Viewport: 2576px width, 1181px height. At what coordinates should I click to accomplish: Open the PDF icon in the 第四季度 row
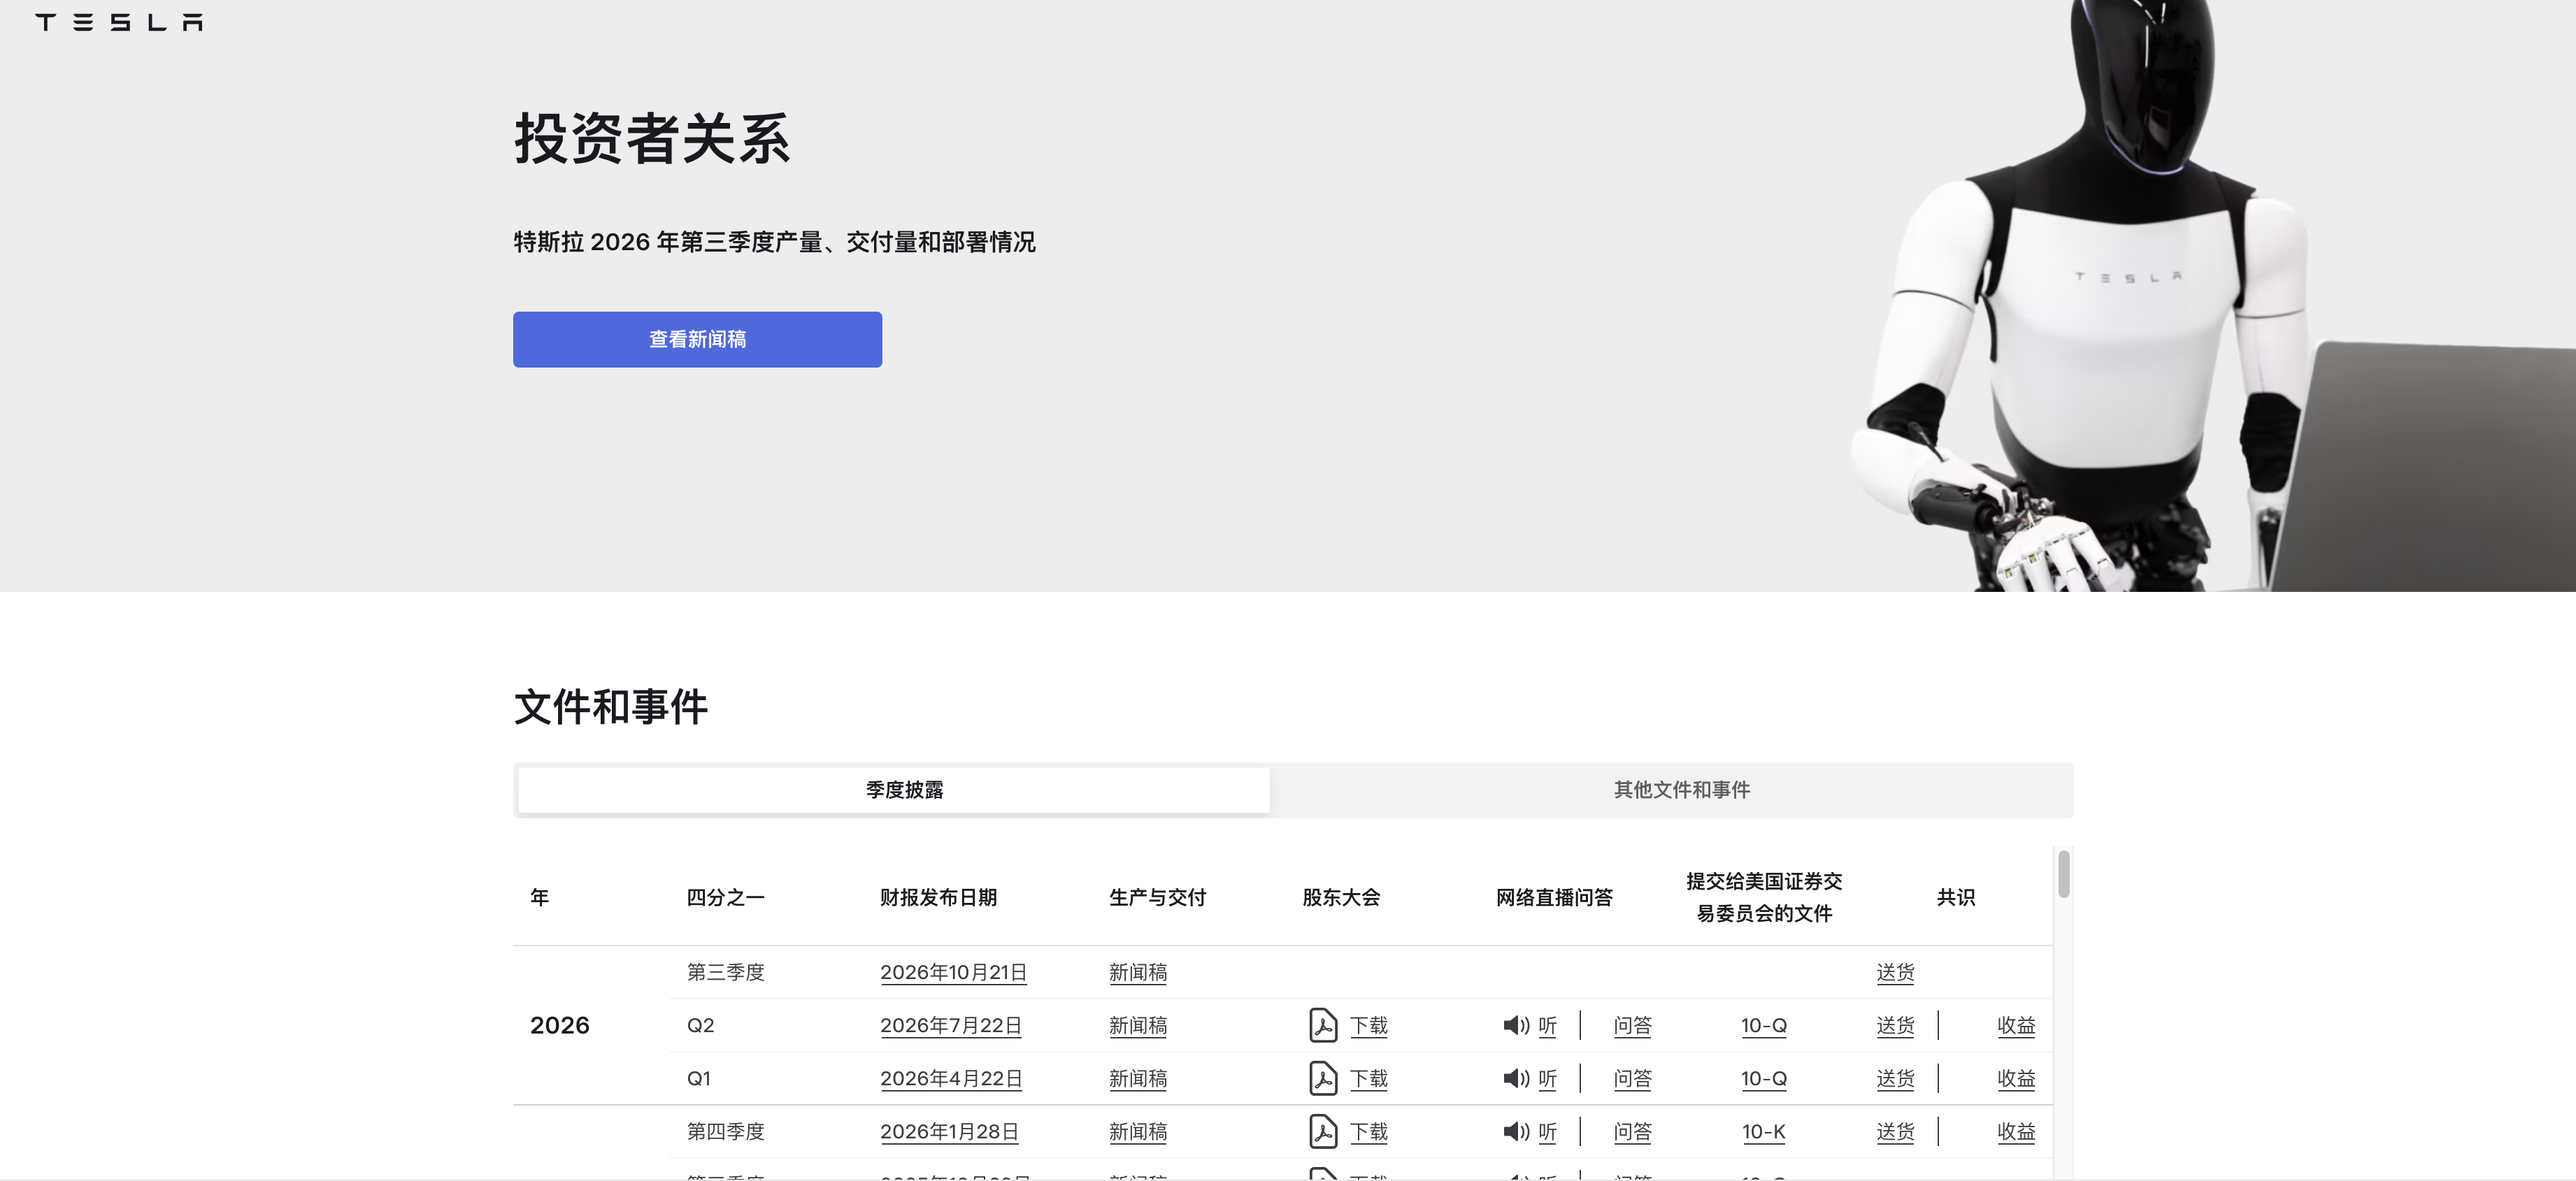click(x=1323, y=1131)
